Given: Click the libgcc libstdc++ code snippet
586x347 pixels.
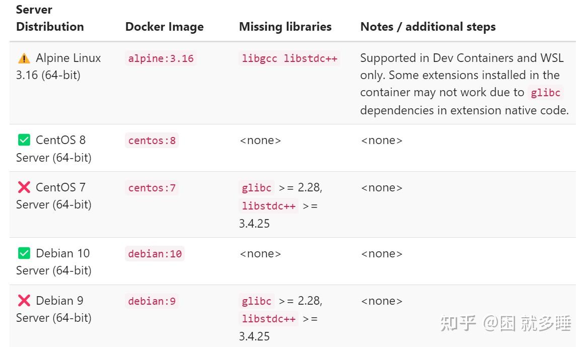Looking at the screenshot, I should [x=289, y=58].
